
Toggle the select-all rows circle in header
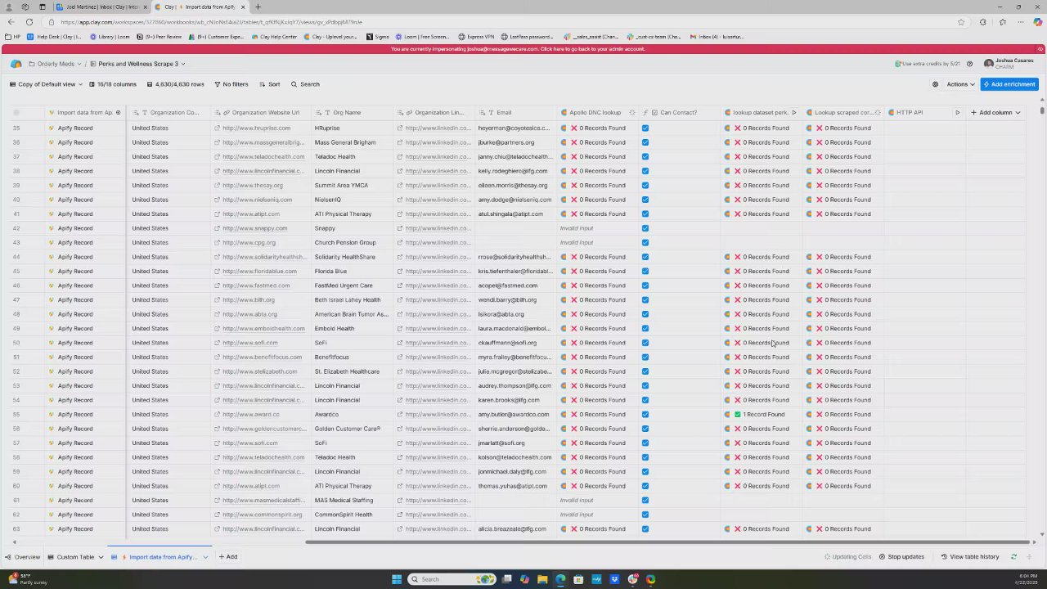coord(16,112)
